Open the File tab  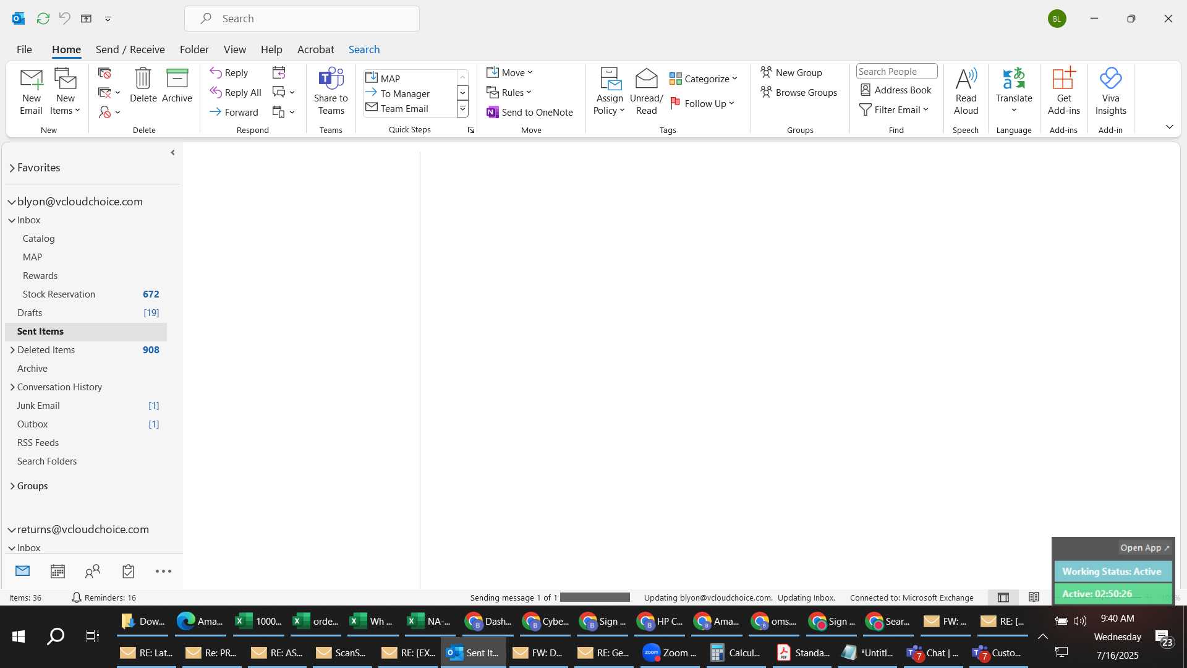coord(24,49)
